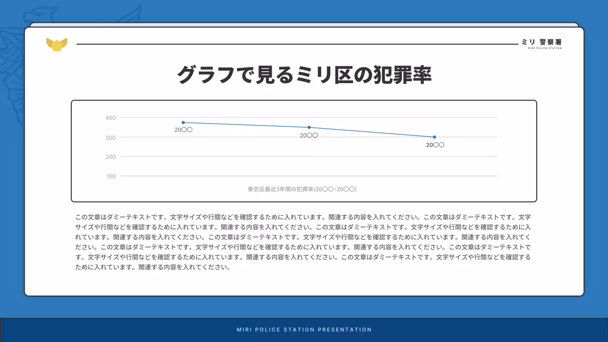Click the rightmost data point on the chart
This screenshot has height=342, width=608.
pos(434,137)
